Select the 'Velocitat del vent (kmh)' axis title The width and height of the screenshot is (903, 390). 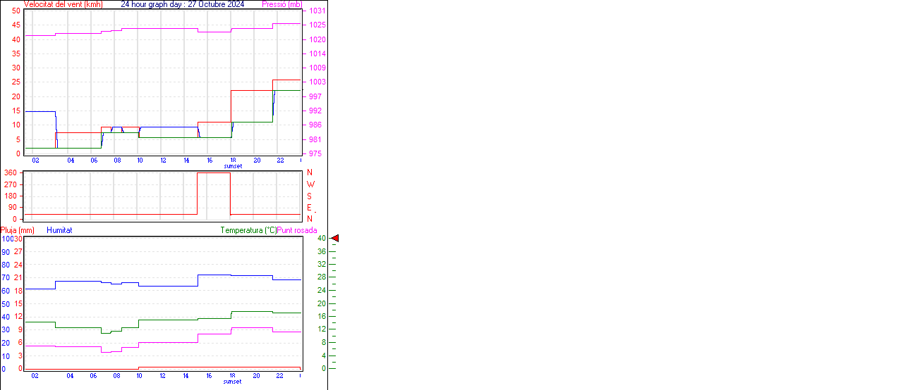[63, 4]
